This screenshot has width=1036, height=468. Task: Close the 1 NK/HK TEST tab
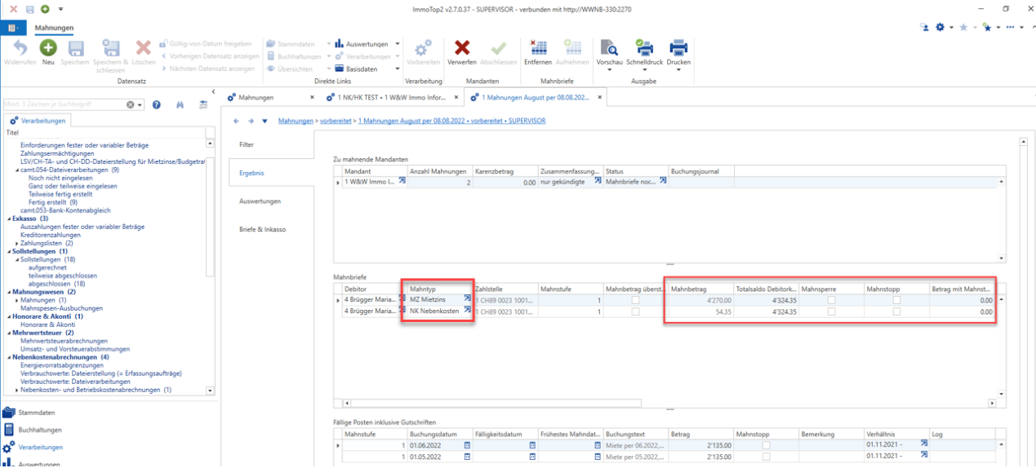455,97
